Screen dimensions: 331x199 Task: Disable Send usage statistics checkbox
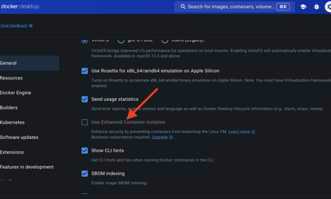click(x=84, y=99)
